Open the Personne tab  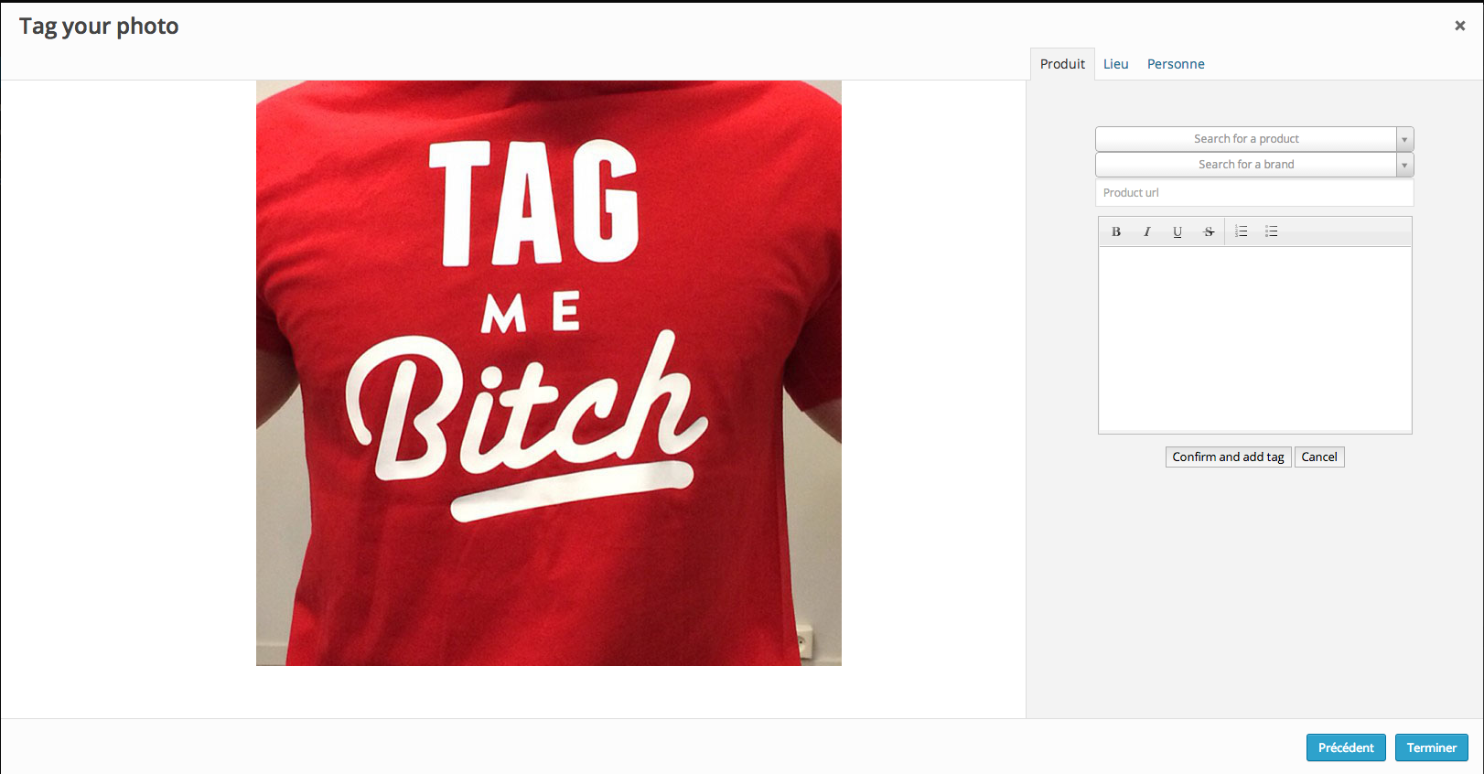[x=1176, y=64]
